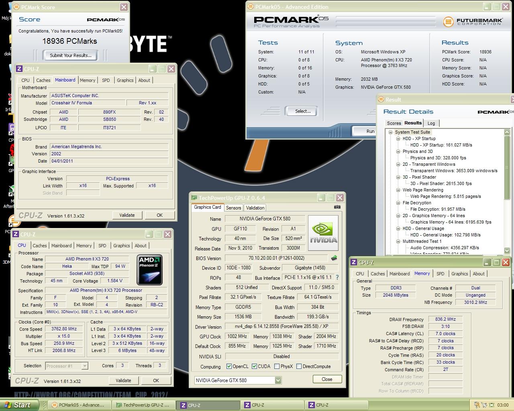514x411 pixels.
Task: Toggle the CUDA checkbox
Action: pyautogui.click(x=254, y=366)
